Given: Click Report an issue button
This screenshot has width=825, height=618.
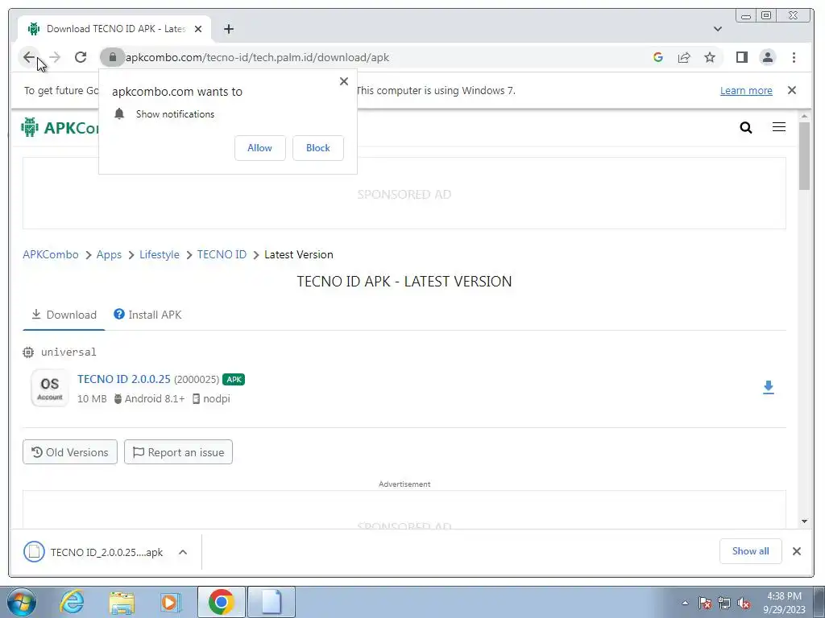Looking at the screenshot, I should point(178,452).
